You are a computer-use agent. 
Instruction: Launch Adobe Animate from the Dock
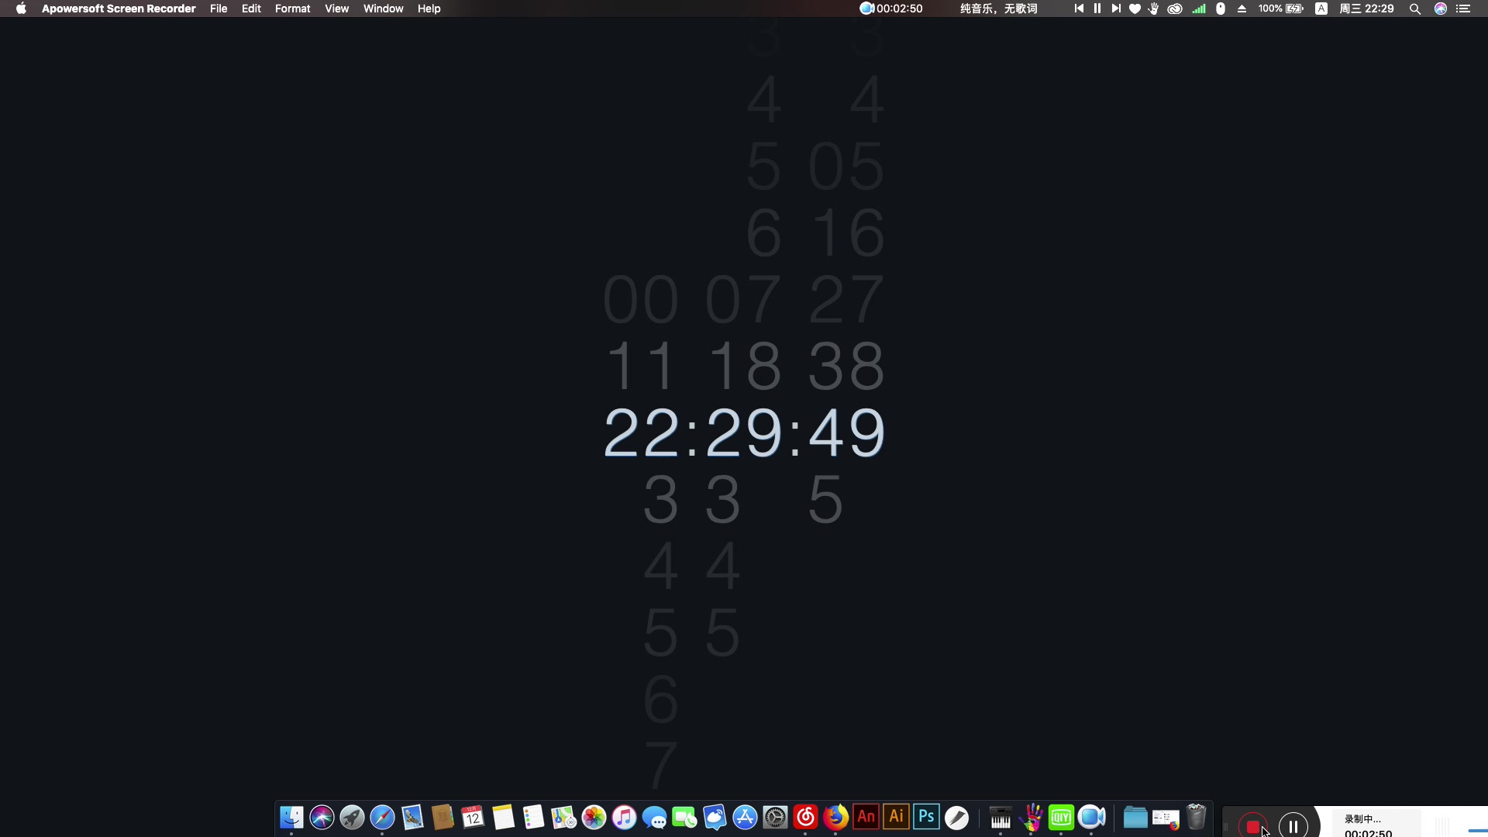[866, 817]
